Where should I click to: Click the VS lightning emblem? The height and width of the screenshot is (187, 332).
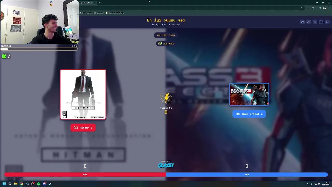coord(166,99)
